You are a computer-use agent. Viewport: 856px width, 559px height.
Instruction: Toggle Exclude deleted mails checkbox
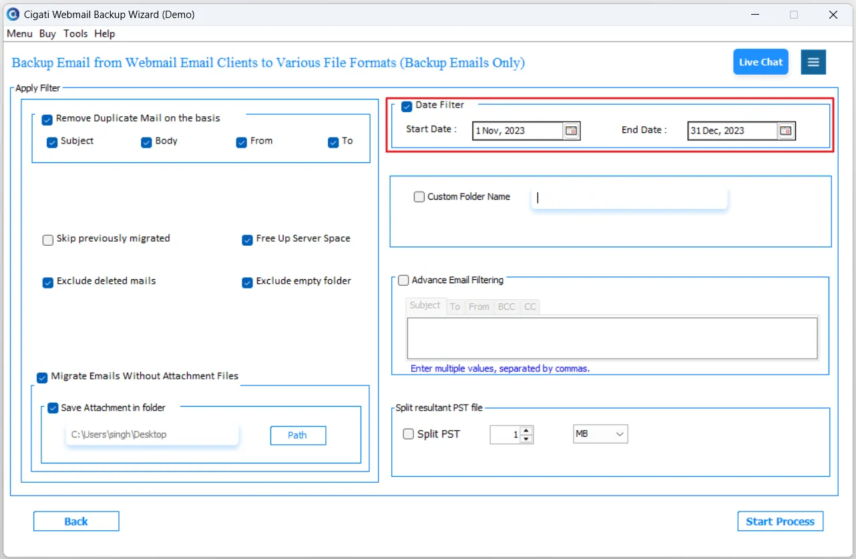click(x=48, y=283)
